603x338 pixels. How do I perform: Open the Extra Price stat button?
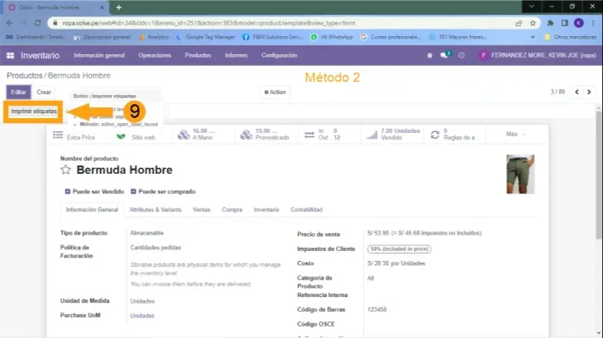click(75, 134)
